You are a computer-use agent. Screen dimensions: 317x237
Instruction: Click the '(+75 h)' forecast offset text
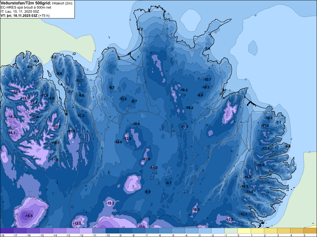click(x=44, y=15)
